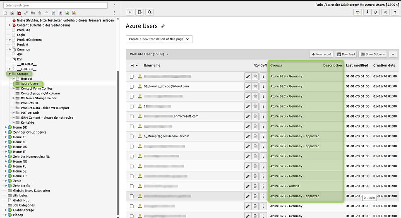
Task: Collapse the Storage folder in page tree
Action: 10,74
